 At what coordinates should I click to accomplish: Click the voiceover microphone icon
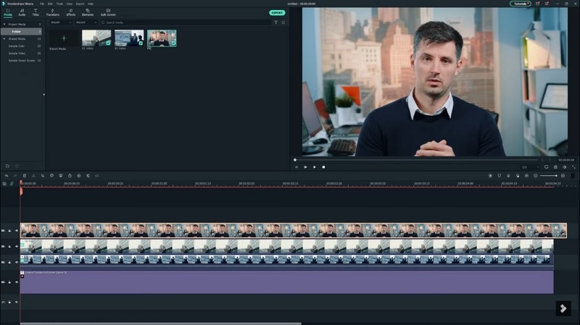pos(508,176)
